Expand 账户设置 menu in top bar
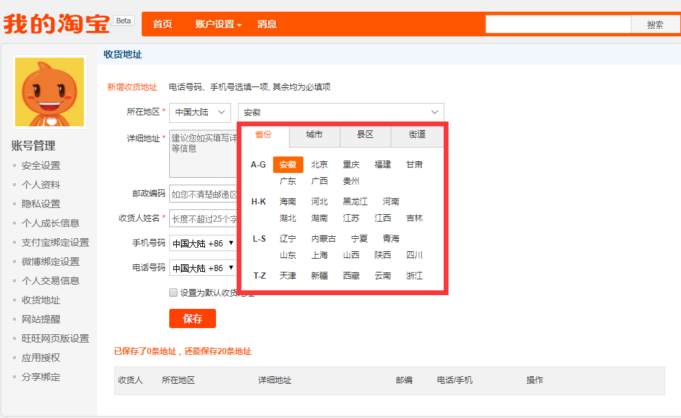The width and height of the screenshot is (681, 418). [219, 24]
